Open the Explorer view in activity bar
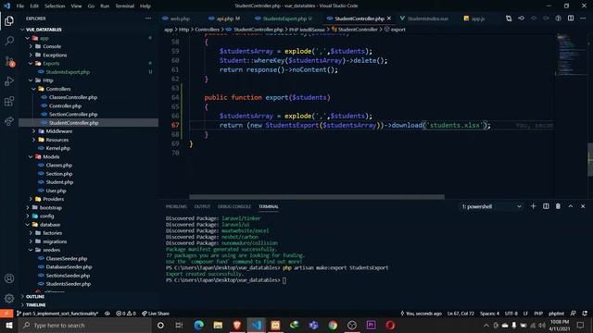Viewport: 593px width, 333px height. (9, 20)
